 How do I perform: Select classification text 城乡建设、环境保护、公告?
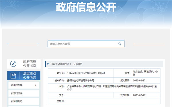145,73
